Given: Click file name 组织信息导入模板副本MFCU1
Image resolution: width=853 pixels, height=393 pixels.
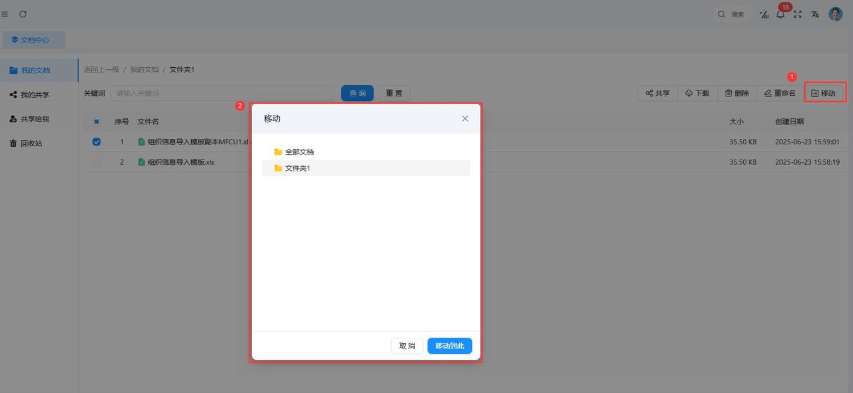Looking at the screenshot, I should (x=199, y=142).
